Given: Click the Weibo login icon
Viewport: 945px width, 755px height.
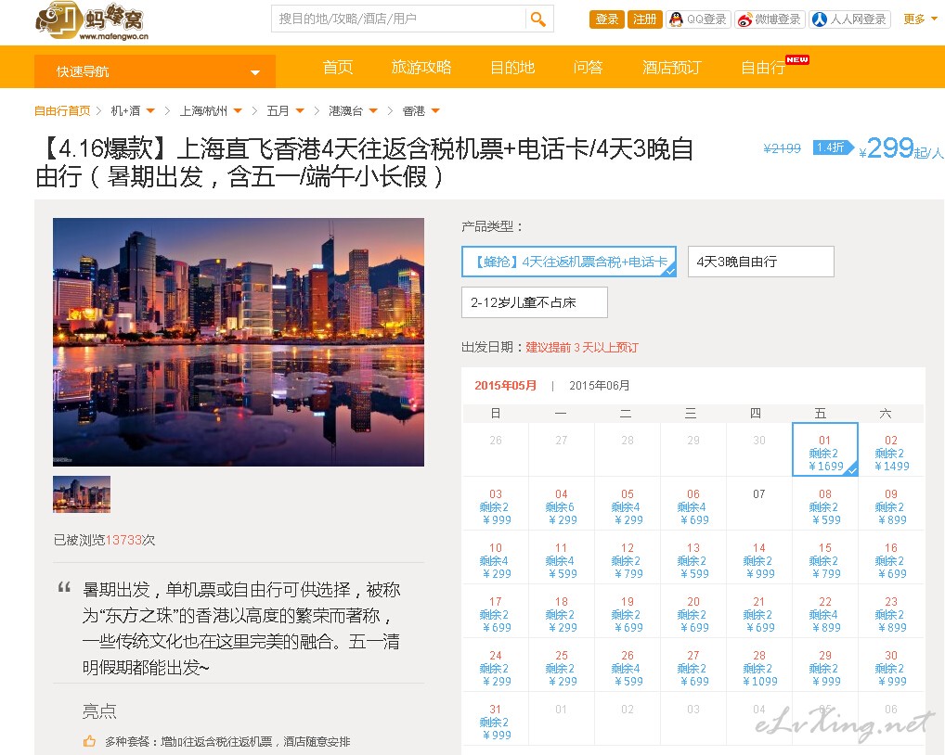Looking at the screenshot, I should click(x=745, y=19).
